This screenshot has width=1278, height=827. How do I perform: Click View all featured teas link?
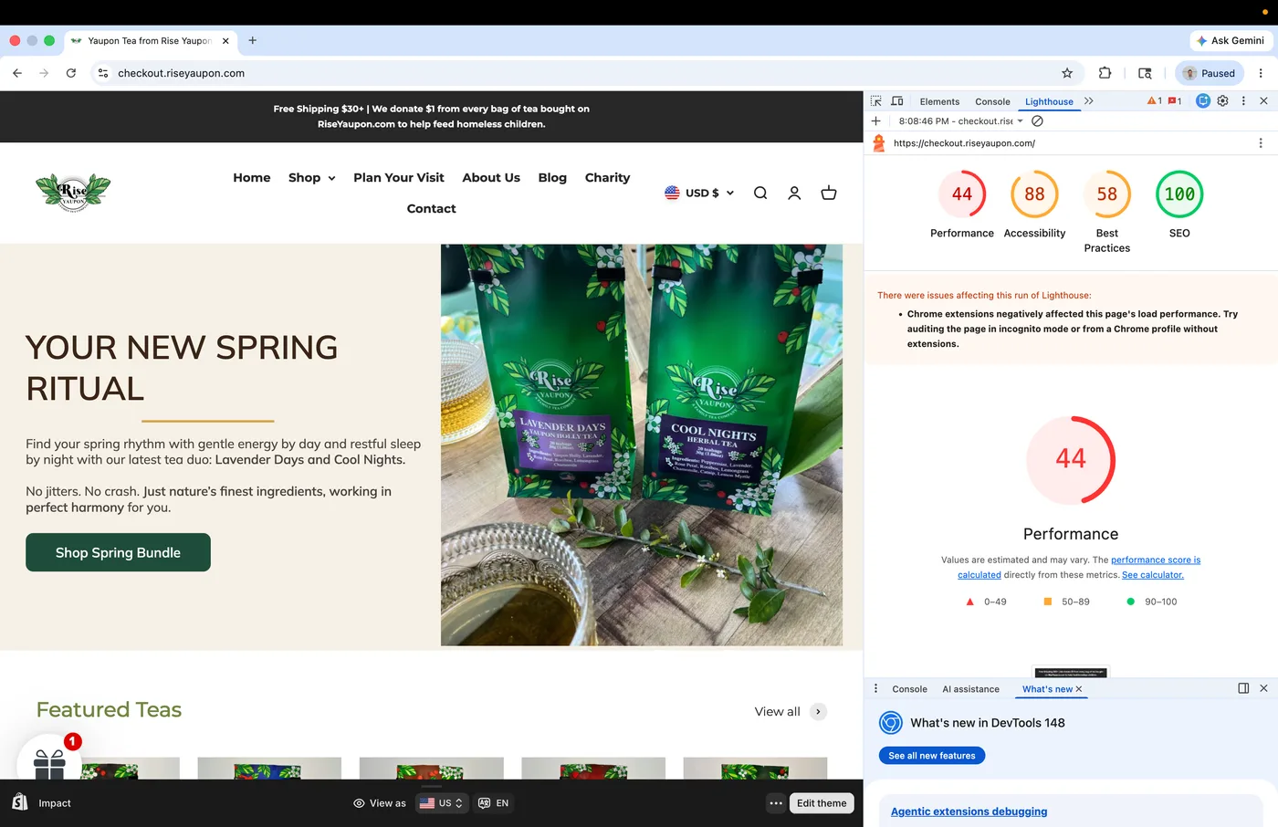tap(791, 711)
